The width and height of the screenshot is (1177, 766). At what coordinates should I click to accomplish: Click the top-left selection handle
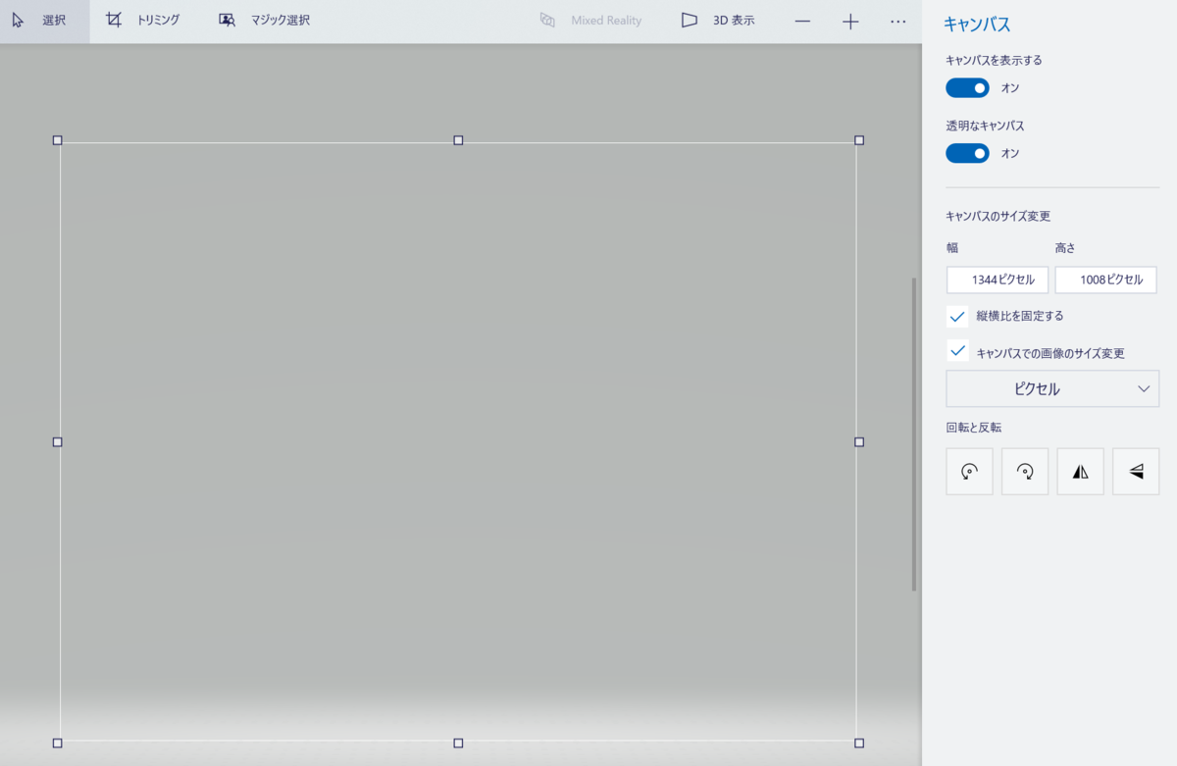57,140
